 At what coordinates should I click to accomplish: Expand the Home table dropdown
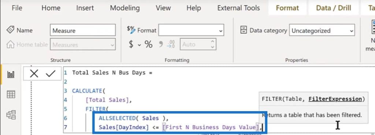tap(83, 44)
